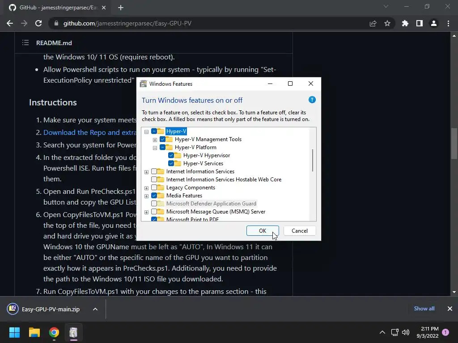Share this page via share icon
This screenshot has width=458, height=343.
pos(373,23)
